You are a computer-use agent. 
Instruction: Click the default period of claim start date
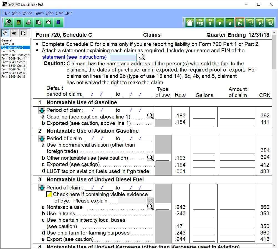[98, 94]
